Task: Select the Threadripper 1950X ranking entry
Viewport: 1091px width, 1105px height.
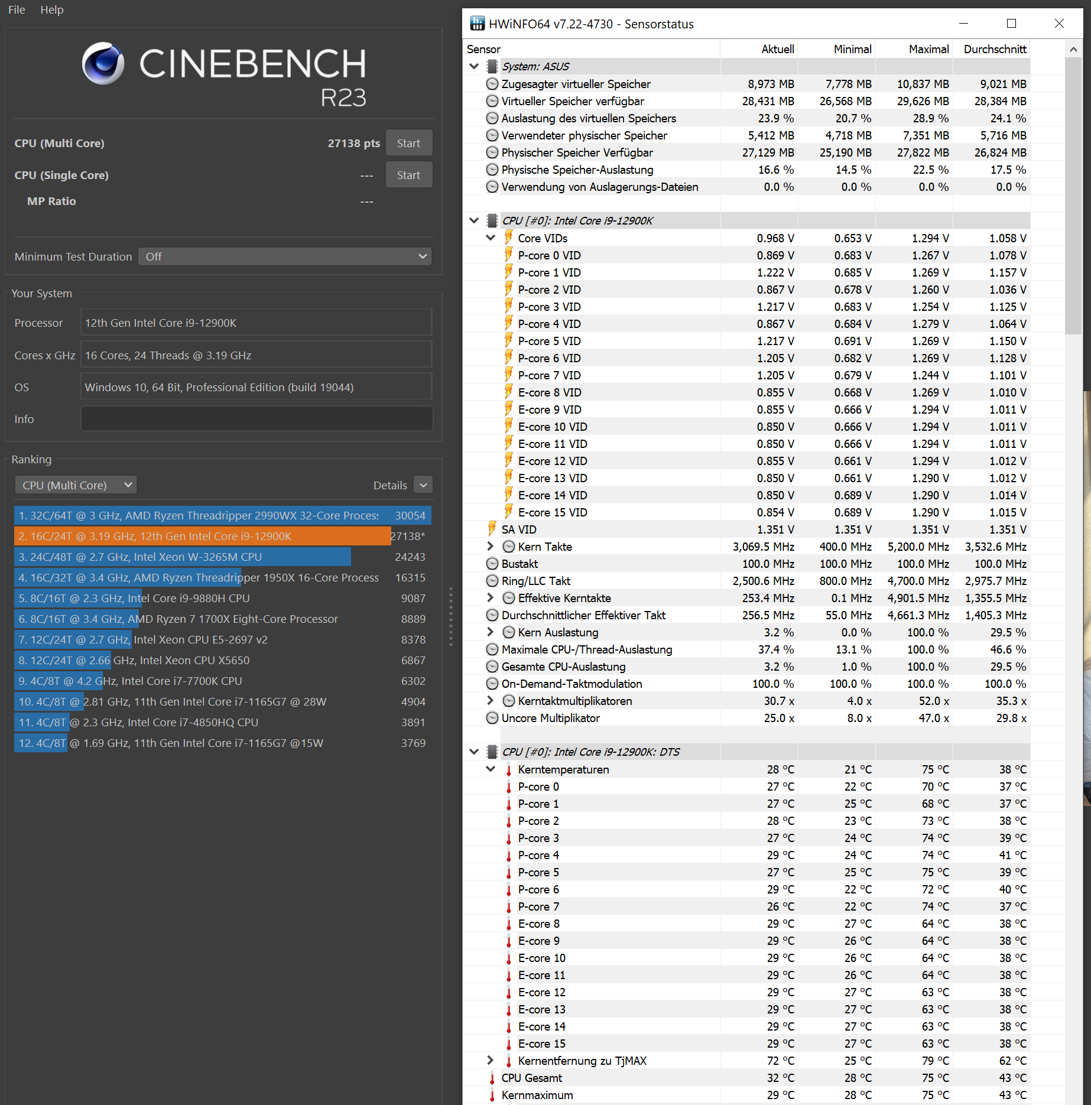Action: pos(223,577)
